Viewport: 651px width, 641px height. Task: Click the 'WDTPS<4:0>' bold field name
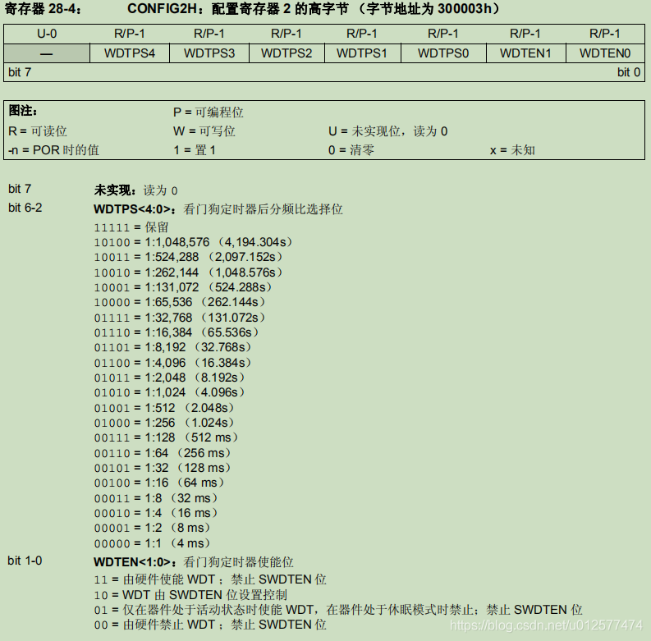132,208
